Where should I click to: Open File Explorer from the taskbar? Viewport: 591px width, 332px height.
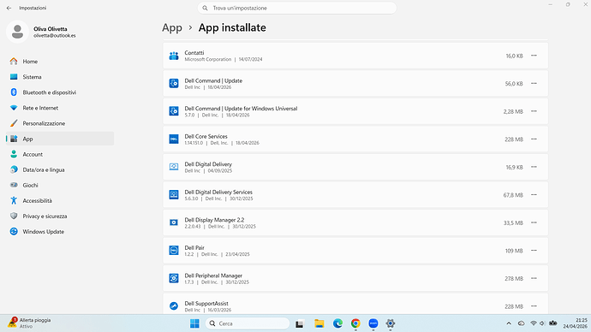click(319, 323)
